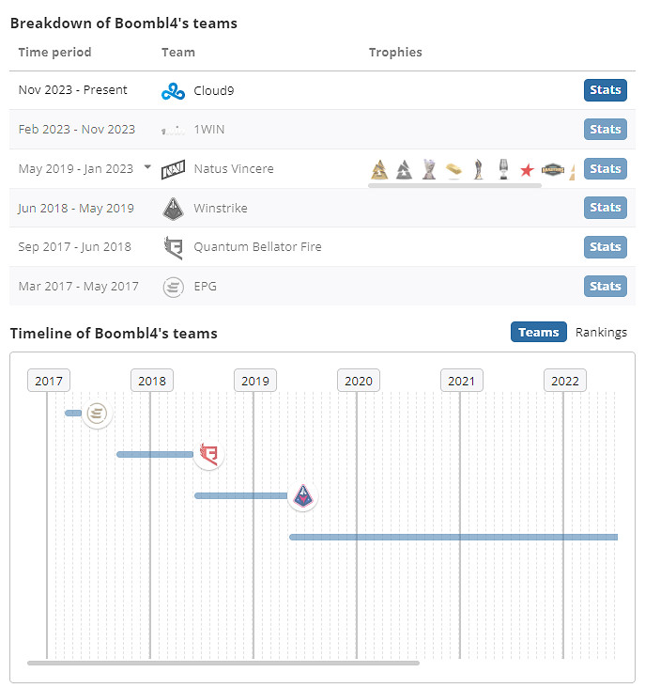Click the Natus Vincere timeline bar

[x=453, y=537]
